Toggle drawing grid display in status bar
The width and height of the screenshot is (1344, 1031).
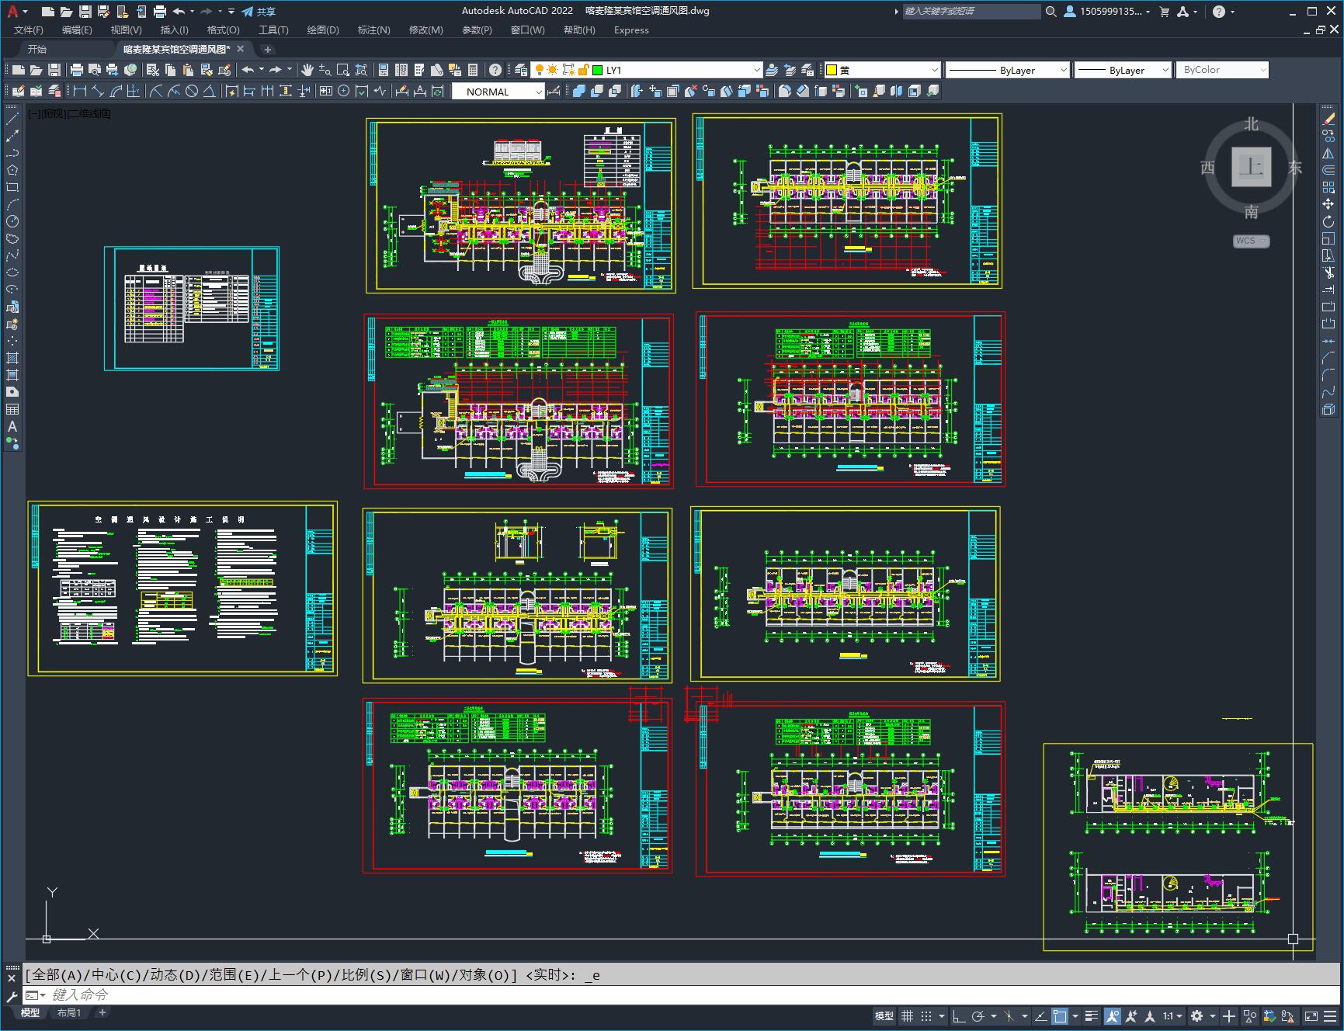coord(907,1015)
